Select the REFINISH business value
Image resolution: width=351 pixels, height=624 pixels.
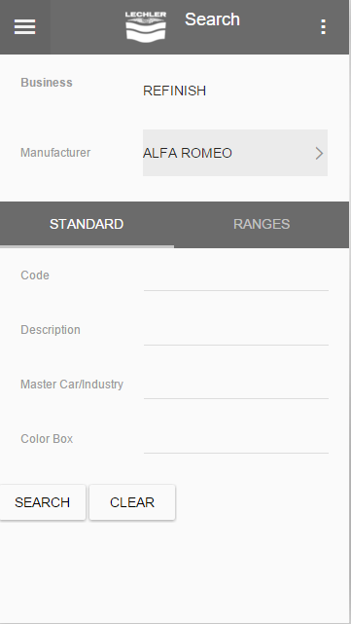coord(174,91)
